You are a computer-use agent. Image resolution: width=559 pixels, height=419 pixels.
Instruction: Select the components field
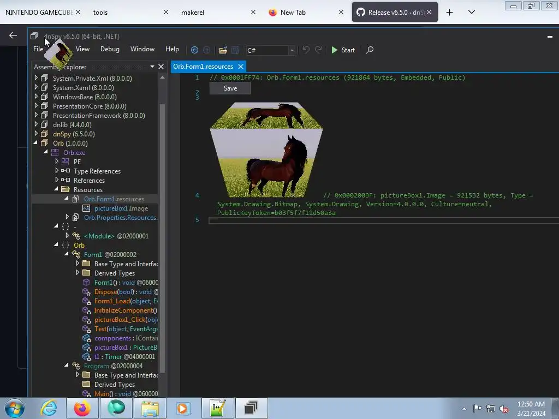coord(126,338)
